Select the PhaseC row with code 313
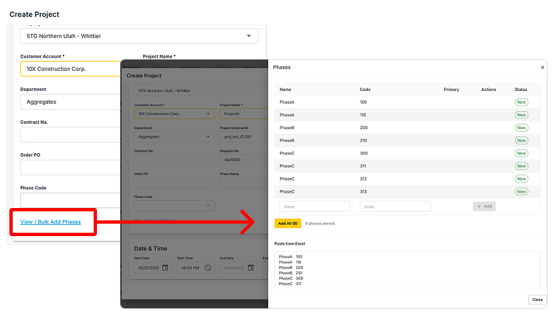 point(407,191)
